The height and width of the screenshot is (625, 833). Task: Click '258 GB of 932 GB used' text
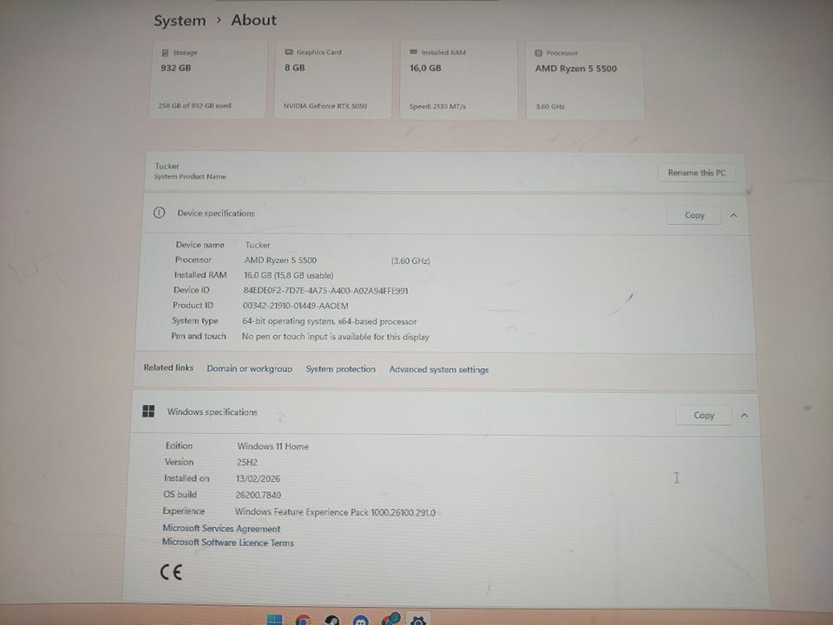194,105
